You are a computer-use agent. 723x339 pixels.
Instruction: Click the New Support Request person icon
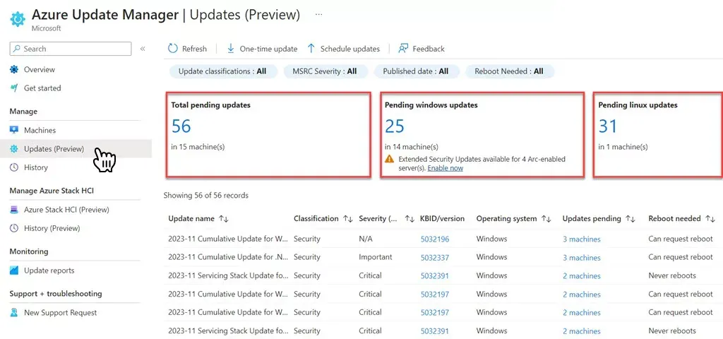14,313
